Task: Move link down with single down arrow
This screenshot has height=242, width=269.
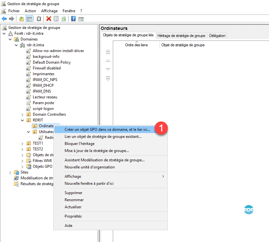Action: (x=108, y=69)
